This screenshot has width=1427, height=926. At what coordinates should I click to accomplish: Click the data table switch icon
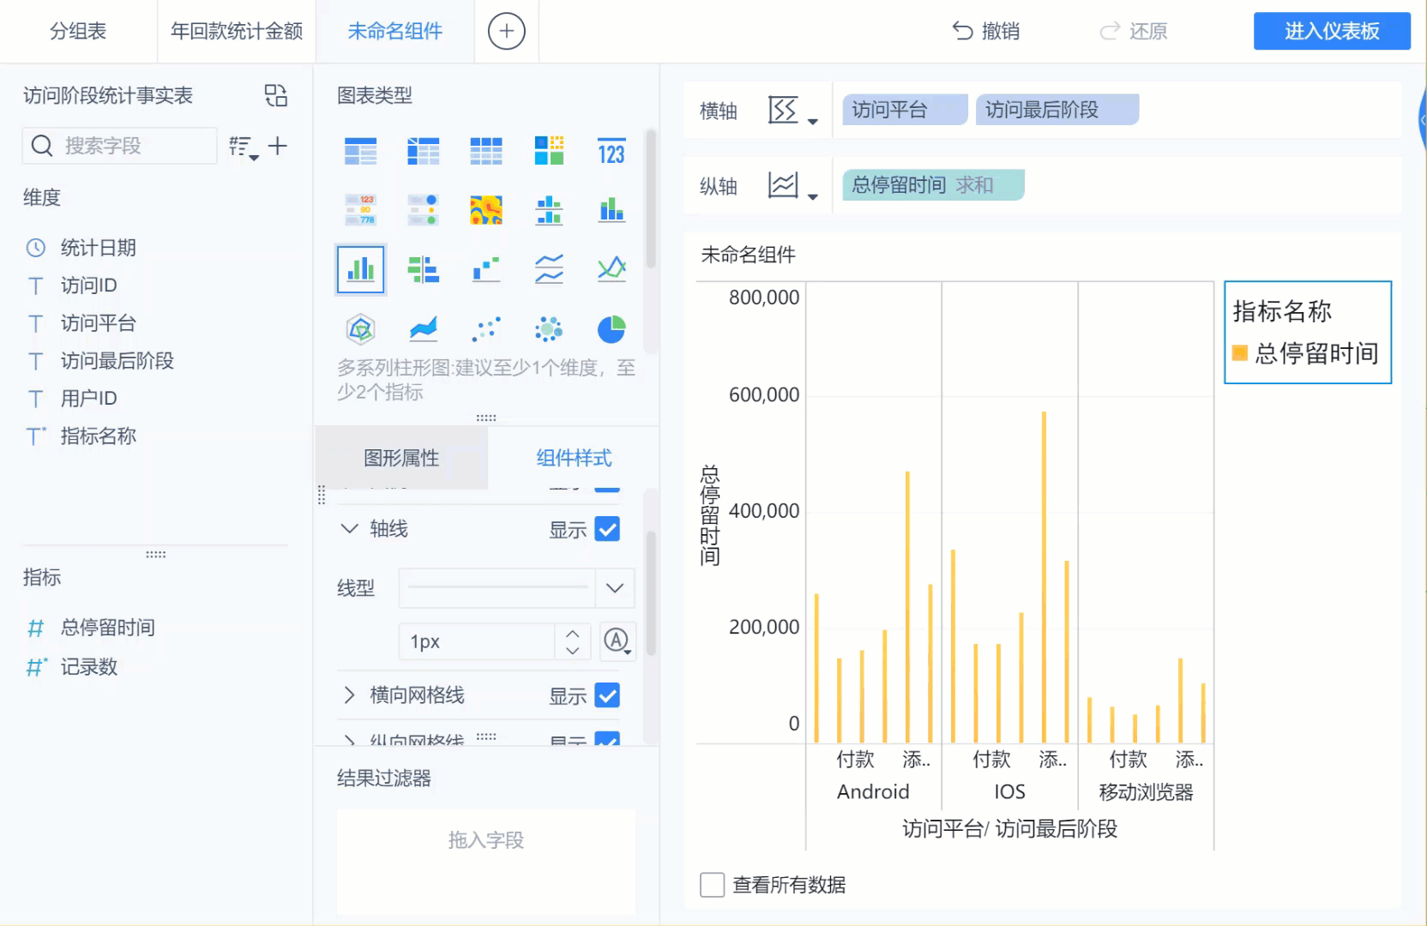276,95
